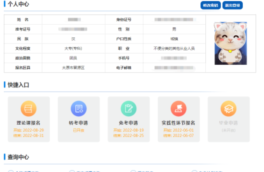Click the 不便分类的其他从业人员 occupation value
The image size is (264, 172).
coord(174,48)
